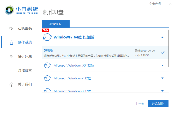Switch to the 微软原版 tab
Viewport: 175px width, 114px height.
tap(56, 24)
